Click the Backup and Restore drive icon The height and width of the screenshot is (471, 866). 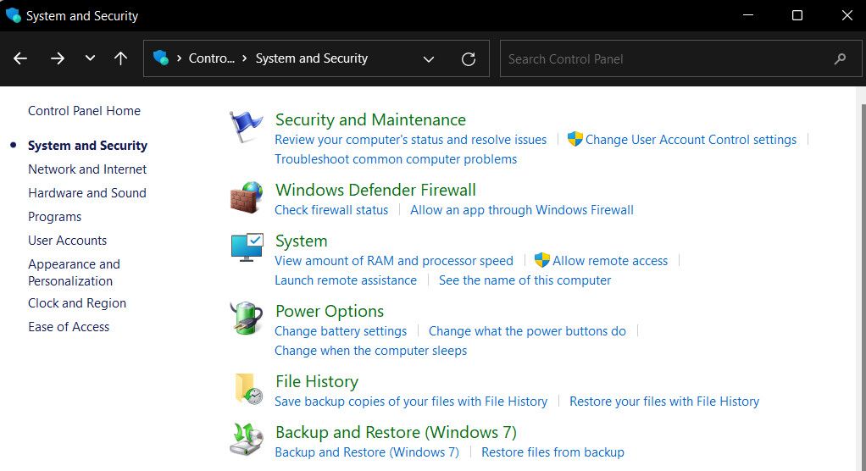click(x=247, y=440)
